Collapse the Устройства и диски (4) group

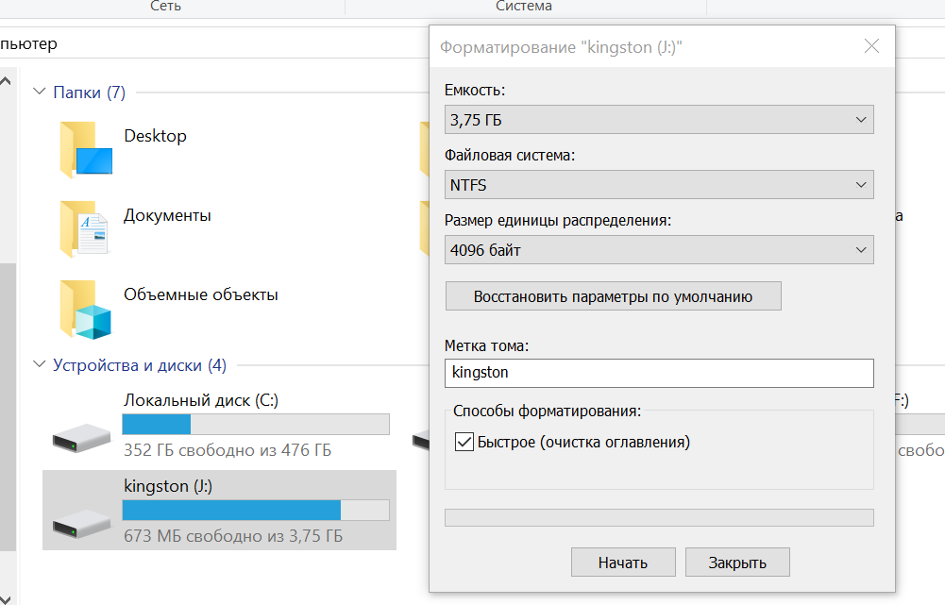(x=39, y=364)
